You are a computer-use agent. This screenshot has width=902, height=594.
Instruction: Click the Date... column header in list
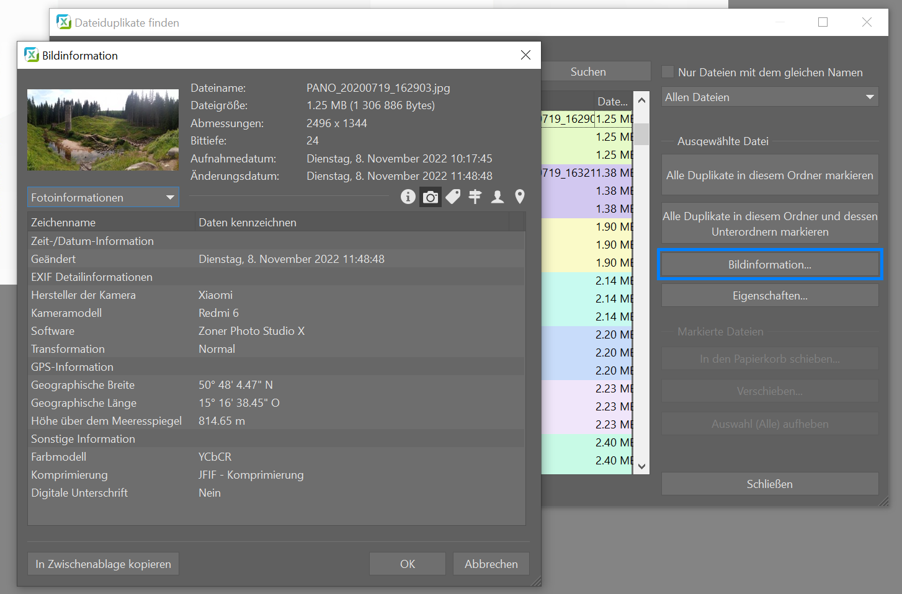[612, 101]
